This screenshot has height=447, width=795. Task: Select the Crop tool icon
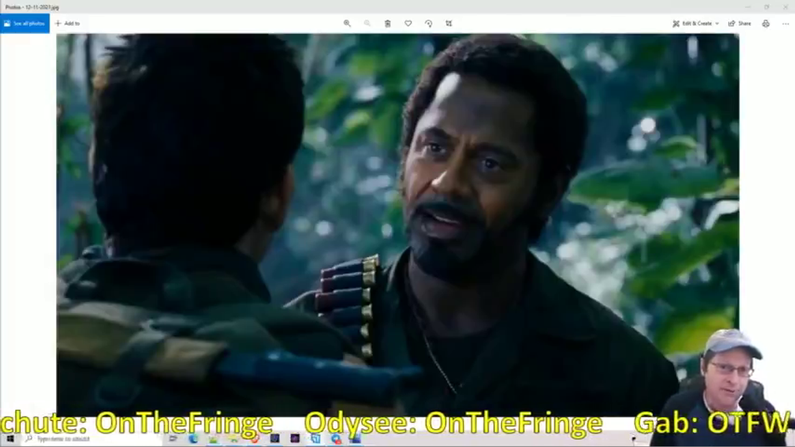tap(449, 24)
